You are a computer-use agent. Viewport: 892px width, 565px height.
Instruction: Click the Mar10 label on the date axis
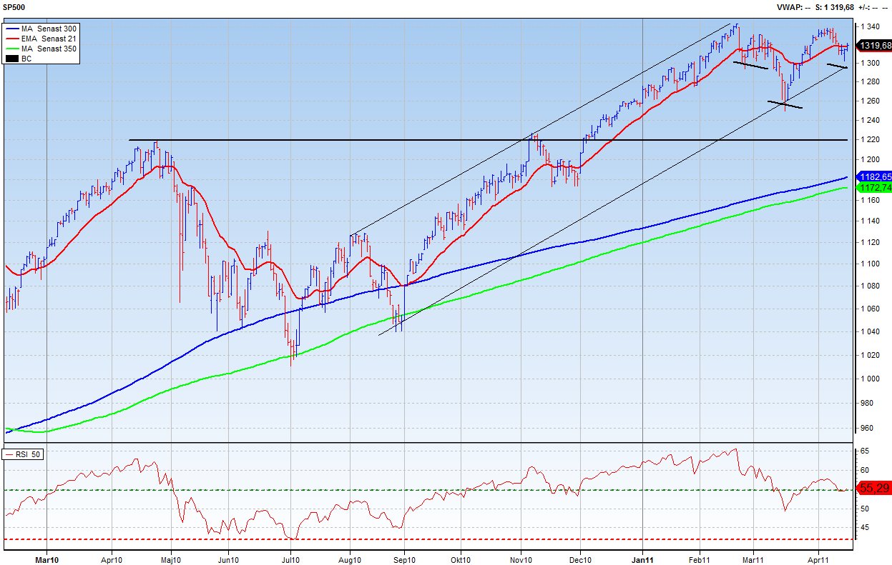46,559
